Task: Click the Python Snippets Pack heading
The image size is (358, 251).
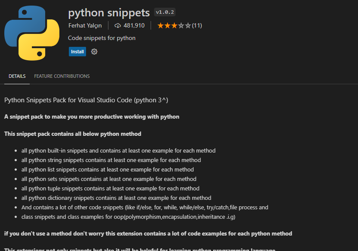Action: tap(86, 100)
